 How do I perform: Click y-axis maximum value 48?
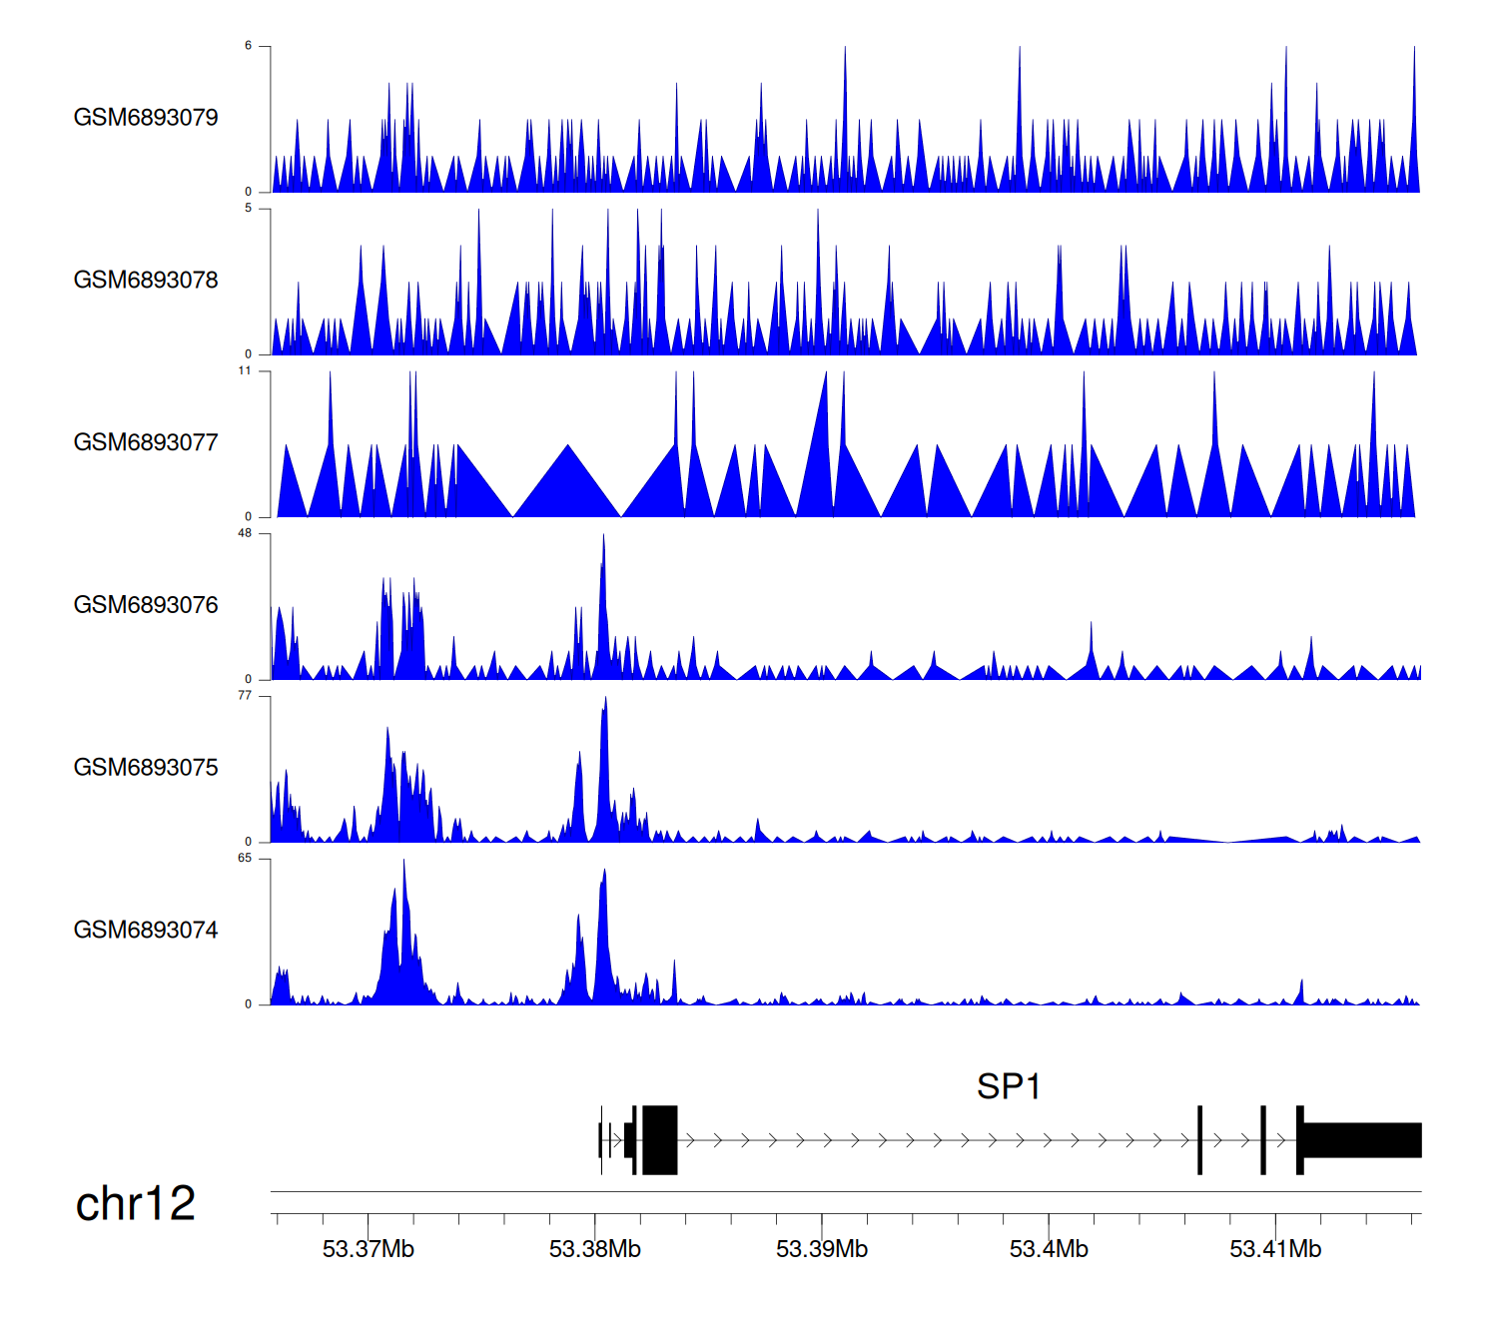tap(245, 533)
